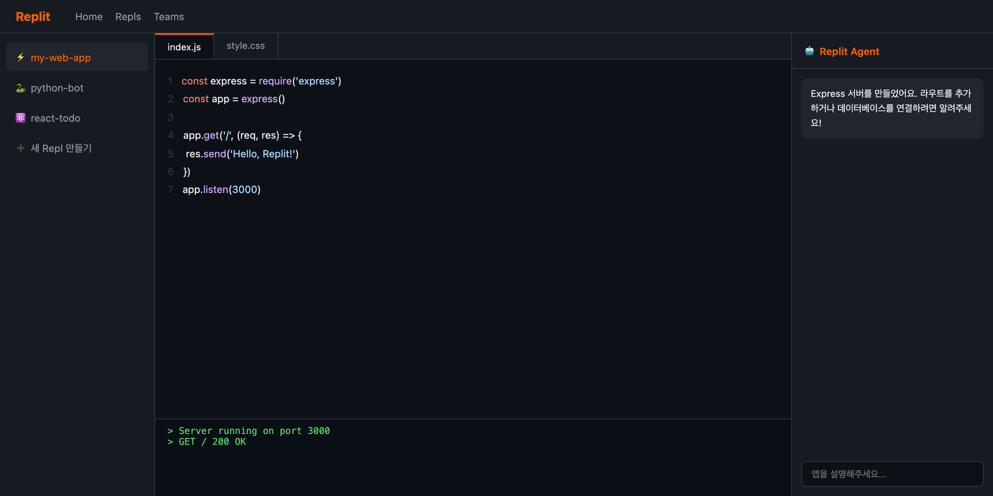Click console line Server running on port 3000
Image resolution: width=993 pixels, height=496 pixels.
[249, 431]
